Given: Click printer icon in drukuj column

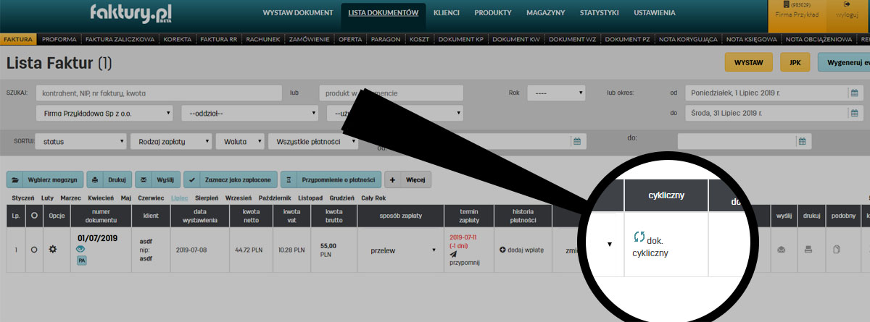Looking at the screenshot, I should coord(808,250).
